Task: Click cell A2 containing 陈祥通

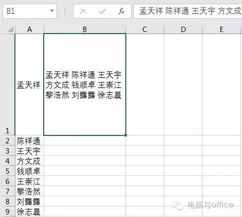Action: [29, 141]
